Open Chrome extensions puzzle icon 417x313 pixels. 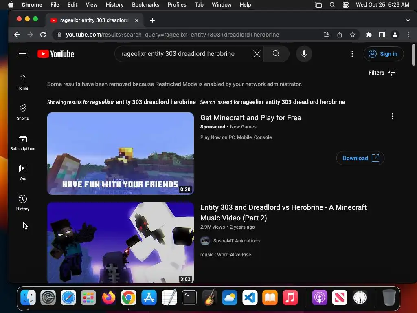point(369,35)
